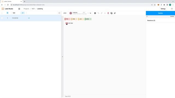The height and width of the screenshot is (98, 175).
Task: Click the blue Update button
Action: point(161,13)
